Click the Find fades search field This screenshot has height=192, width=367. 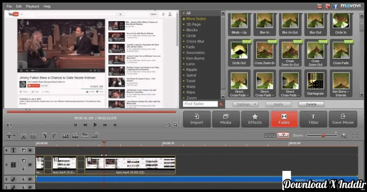coord(200,104)
